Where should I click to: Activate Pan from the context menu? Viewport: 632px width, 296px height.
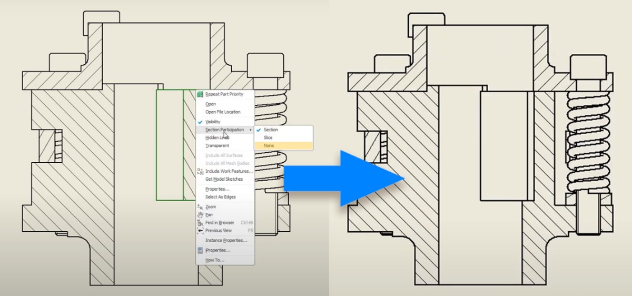tap(225, 215)
